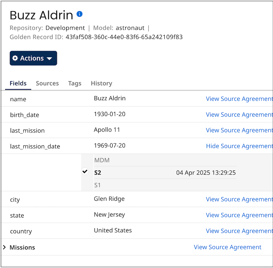Image resolution: width=273 pixels, height=268 pixels.
Task: Click the checkmark icon next to S2
Action: tap(85, 172)
